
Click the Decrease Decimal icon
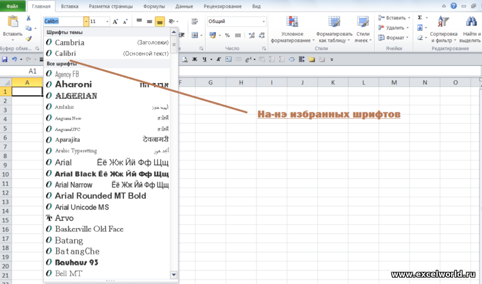pyautogui.click(x=262, y=35)
